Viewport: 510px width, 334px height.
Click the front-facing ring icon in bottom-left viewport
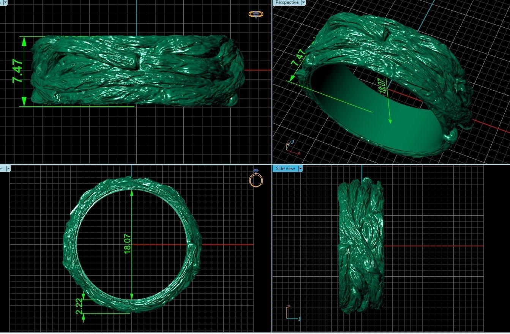[256, 178]
